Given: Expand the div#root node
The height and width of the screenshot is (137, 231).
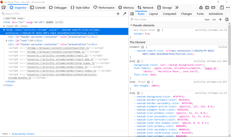Looking at the screenshot, I should 7,41.
